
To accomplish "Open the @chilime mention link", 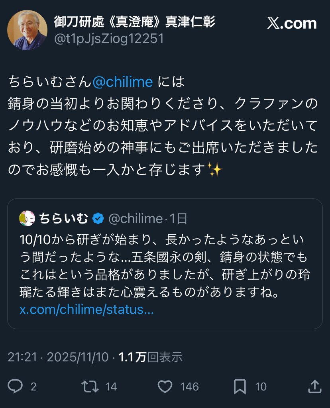I will tap(123, 82).
